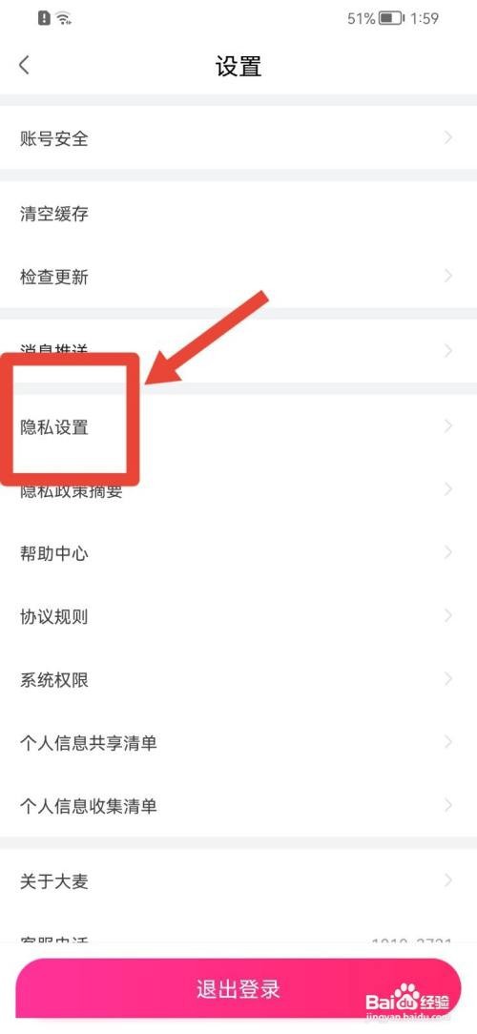Screen dimensions: 477x1034
Task: Open 协议规则 entry
Action: pyautogui.click(x=238, y=616)
